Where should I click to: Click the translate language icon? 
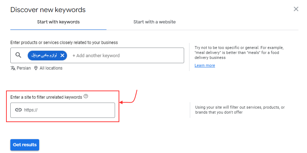[x=13, y=68]
